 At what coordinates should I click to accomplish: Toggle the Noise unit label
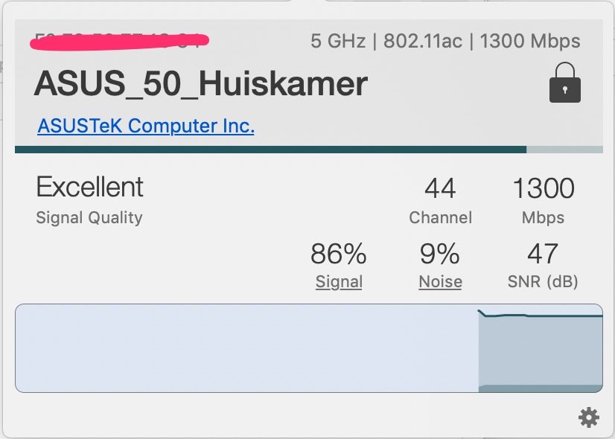click(x=440, y=282)
